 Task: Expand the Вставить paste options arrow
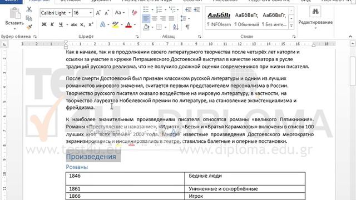click(15, 29)
